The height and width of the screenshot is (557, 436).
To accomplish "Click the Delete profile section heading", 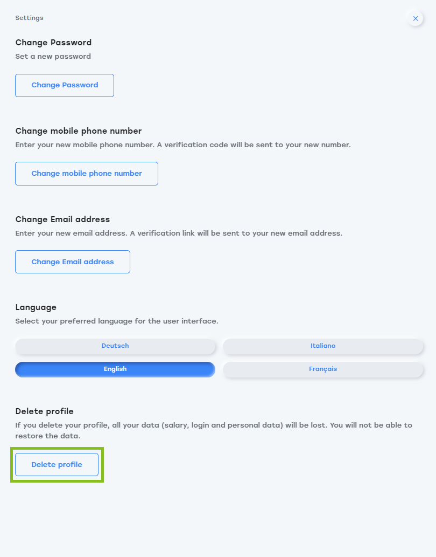I will (x=44, y=411).
